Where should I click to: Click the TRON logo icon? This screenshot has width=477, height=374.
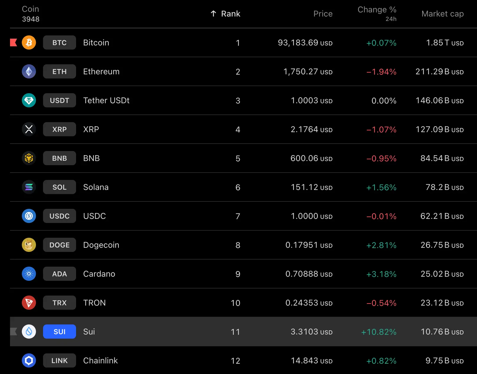(x=29, y=303)
